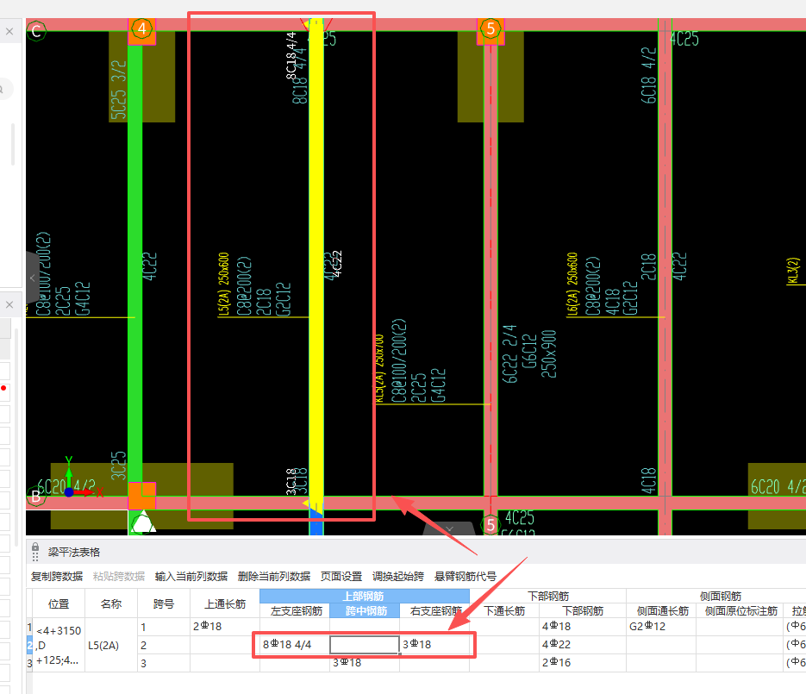Select the 左支座钢筋 column header
The height and width of the screenshot is (694, 806).
point(296,610)
